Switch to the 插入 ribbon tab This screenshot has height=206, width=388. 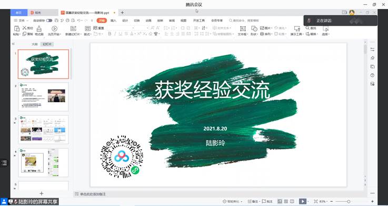[113, 20]
